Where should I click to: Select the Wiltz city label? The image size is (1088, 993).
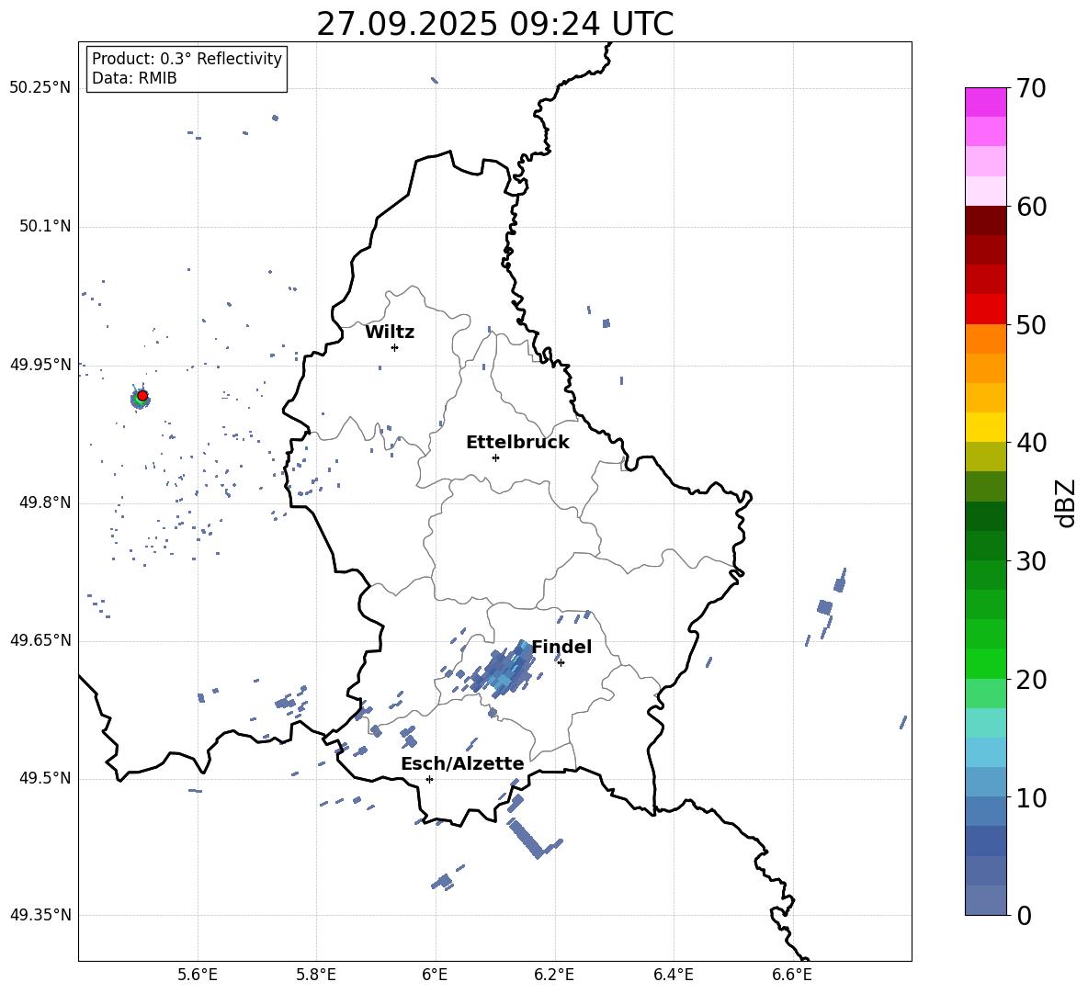pos(390,333)
